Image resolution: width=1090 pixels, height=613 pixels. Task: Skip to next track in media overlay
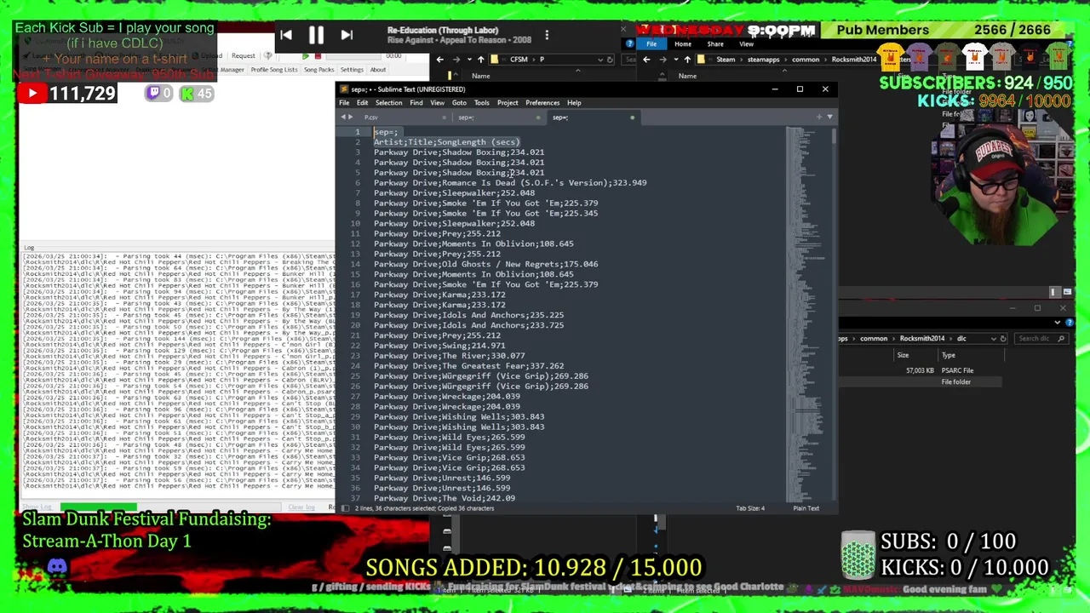point(347,36)
